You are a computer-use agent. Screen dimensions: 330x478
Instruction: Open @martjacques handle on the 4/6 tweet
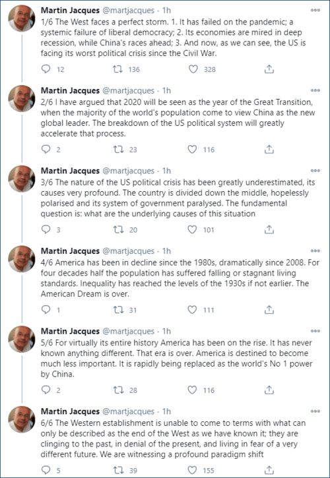[128, 251]
